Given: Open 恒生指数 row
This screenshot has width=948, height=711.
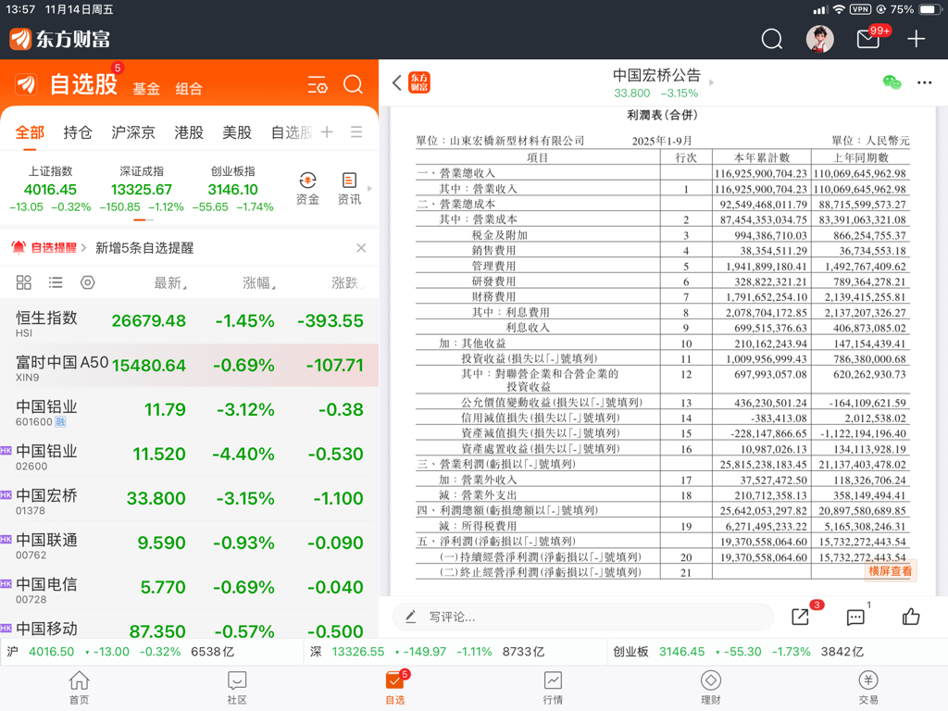Looking at the screenshot, I should 189,321.
